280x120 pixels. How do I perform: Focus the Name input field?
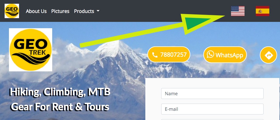pyautogui.click(x=212, y=94)
